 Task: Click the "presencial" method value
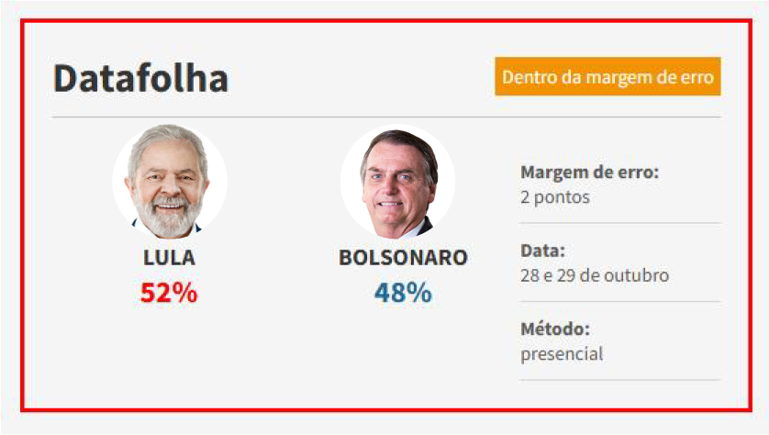click(562, 353)
